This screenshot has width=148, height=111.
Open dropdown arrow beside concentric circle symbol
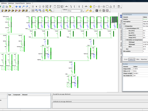[x=101, y=7]
